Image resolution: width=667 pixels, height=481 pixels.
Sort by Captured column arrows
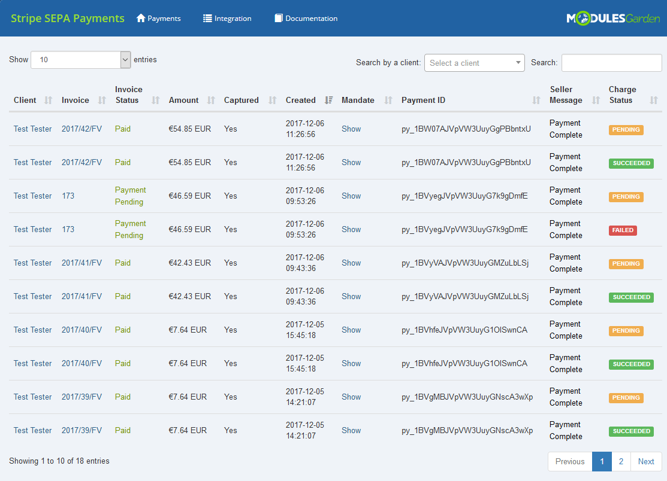tap(273, 100)
